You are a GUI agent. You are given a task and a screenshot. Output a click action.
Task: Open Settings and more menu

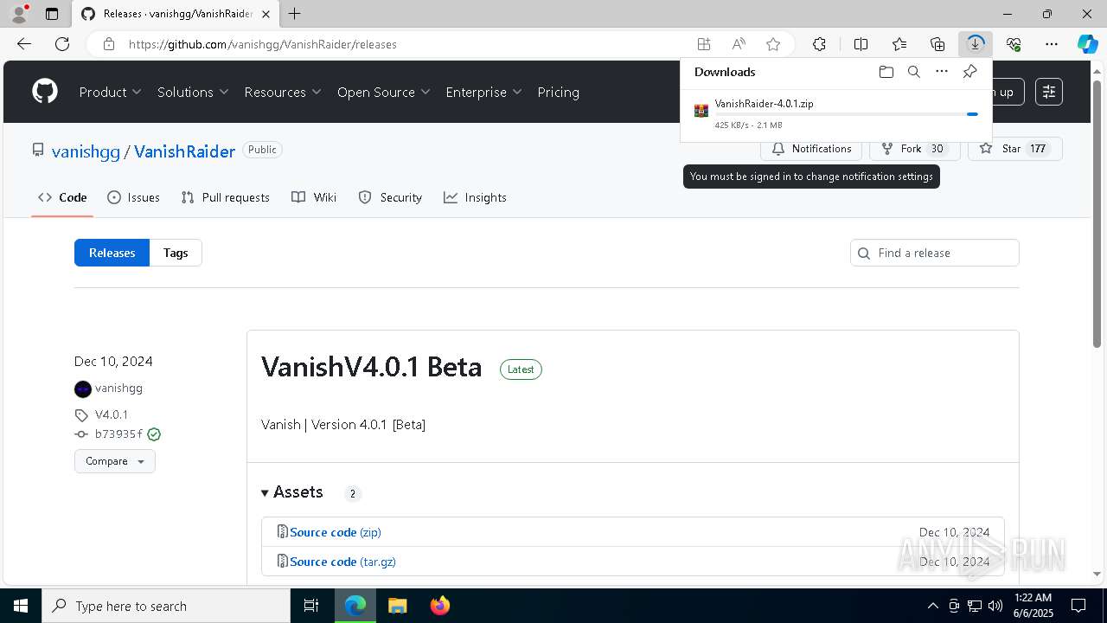pyautogui.click(x=1052, y=44)
